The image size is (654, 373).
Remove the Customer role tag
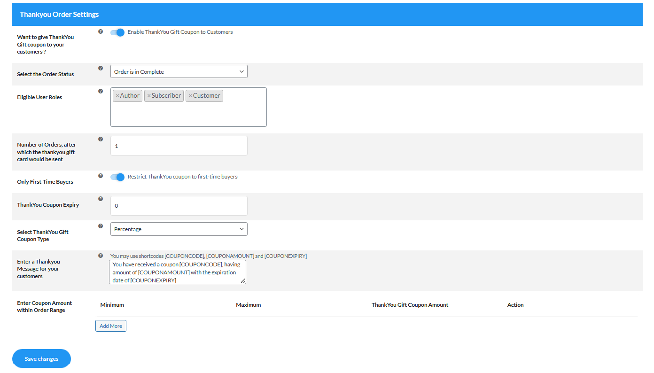(x=190, y=96)
